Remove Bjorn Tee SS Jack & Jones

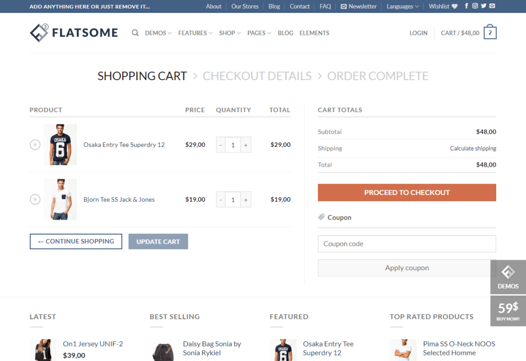click(35, 200)
